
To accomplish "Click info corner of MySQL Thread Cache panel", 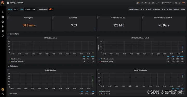I will 98,70.
